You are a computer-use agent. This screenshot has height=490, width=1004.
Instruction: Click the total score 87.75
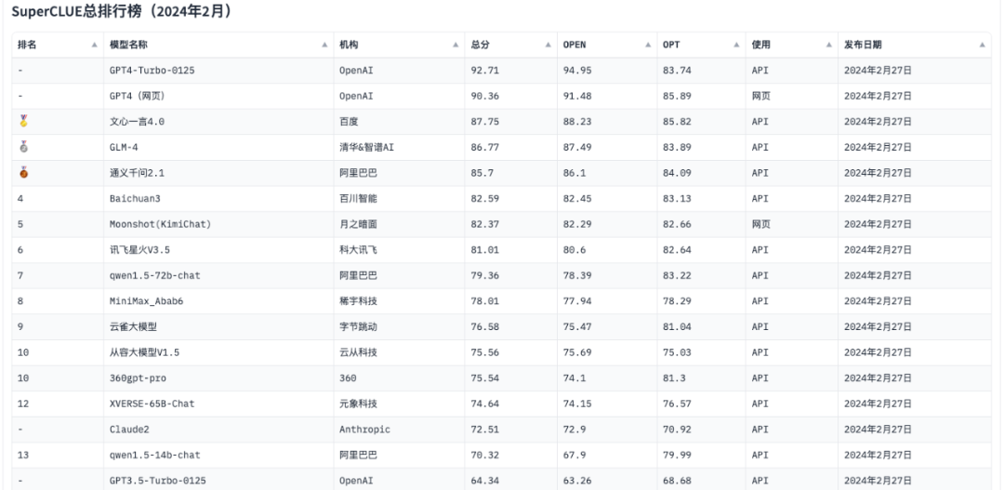click(484, 122)
